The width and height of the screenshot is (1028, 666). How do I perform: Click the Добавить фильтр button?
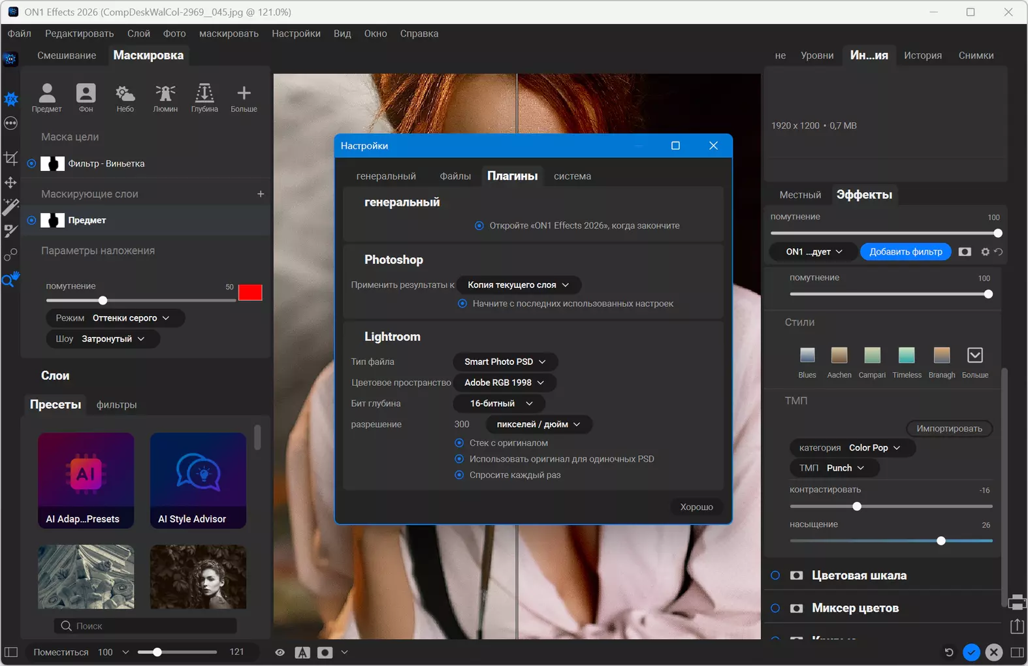[x=905, y=252]
